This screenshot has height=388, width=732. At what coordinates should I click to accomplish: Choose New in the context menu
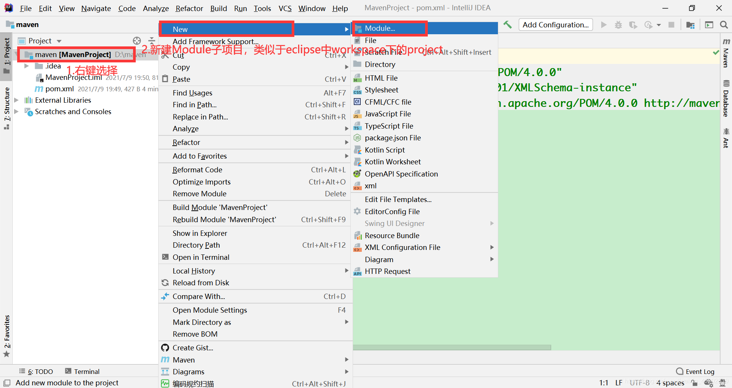(255, 29)
